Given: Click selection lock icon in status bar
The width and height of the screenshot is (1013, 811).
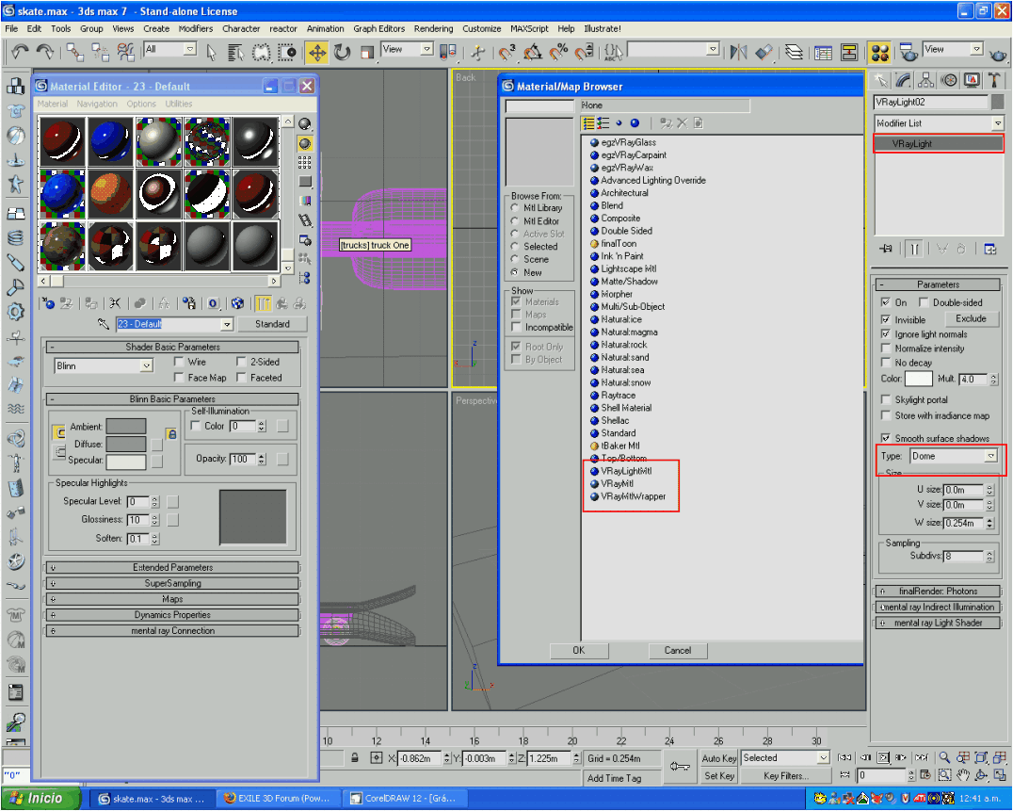Looking at the screenshot, I should [x=355, y=758].
